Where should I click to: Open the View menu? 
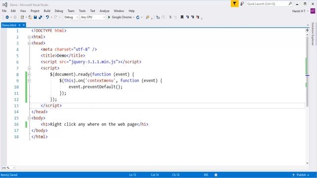tap(23, 11)
